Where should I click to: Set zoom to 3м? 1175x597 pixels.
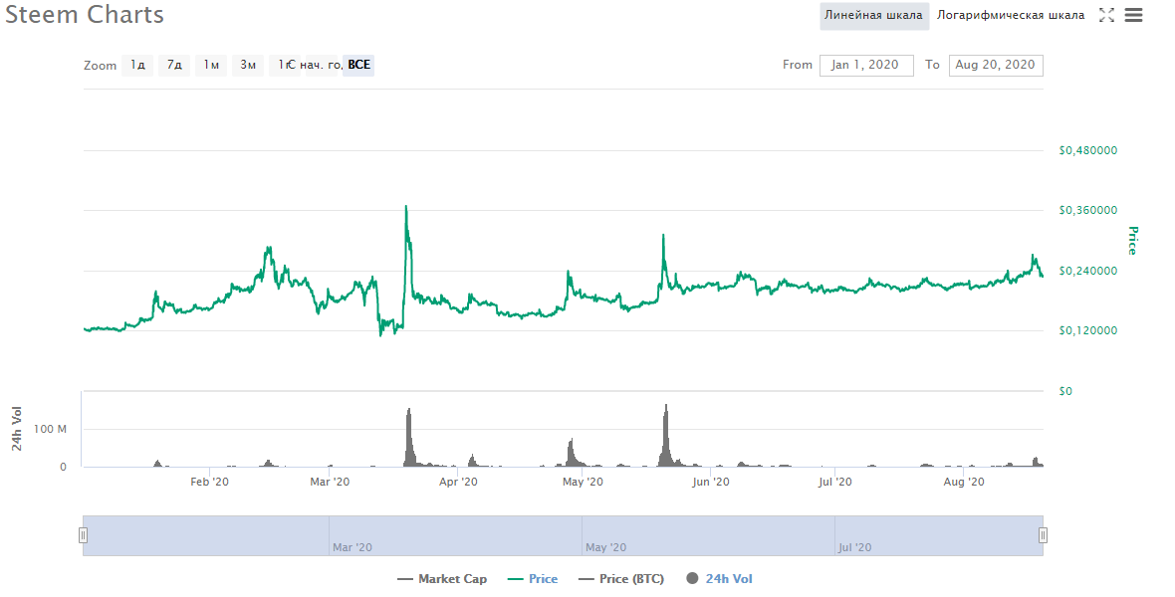pos(248,65)
